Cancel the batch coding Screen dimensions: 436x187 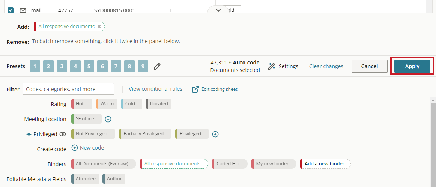(369, 66)
